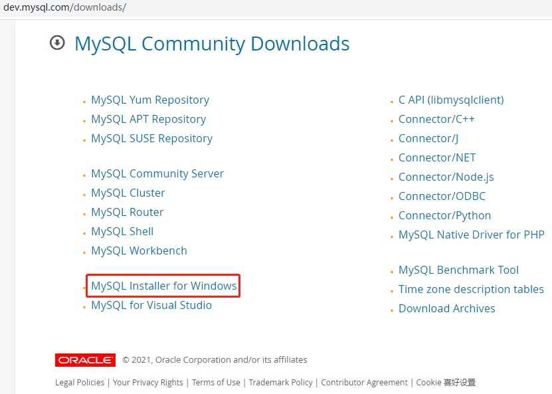The image size is (552, 394).
Task: View Download Archives
Action: (446, 308)
